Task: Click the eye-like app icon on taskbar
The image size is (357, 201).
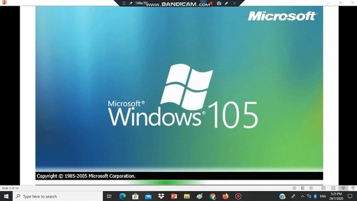Action: [200, 196]
